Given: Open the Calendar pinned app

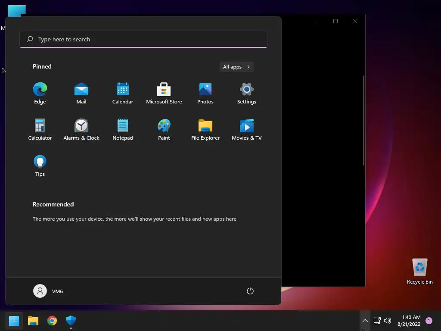Looking at the screenshot, I should point(123,94).
